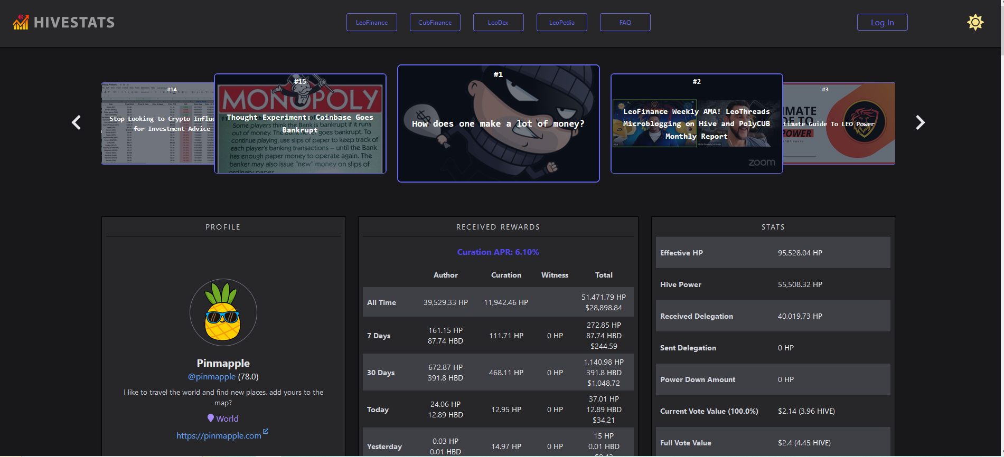Show next carousel post arrow

click(x=920, y=123)
